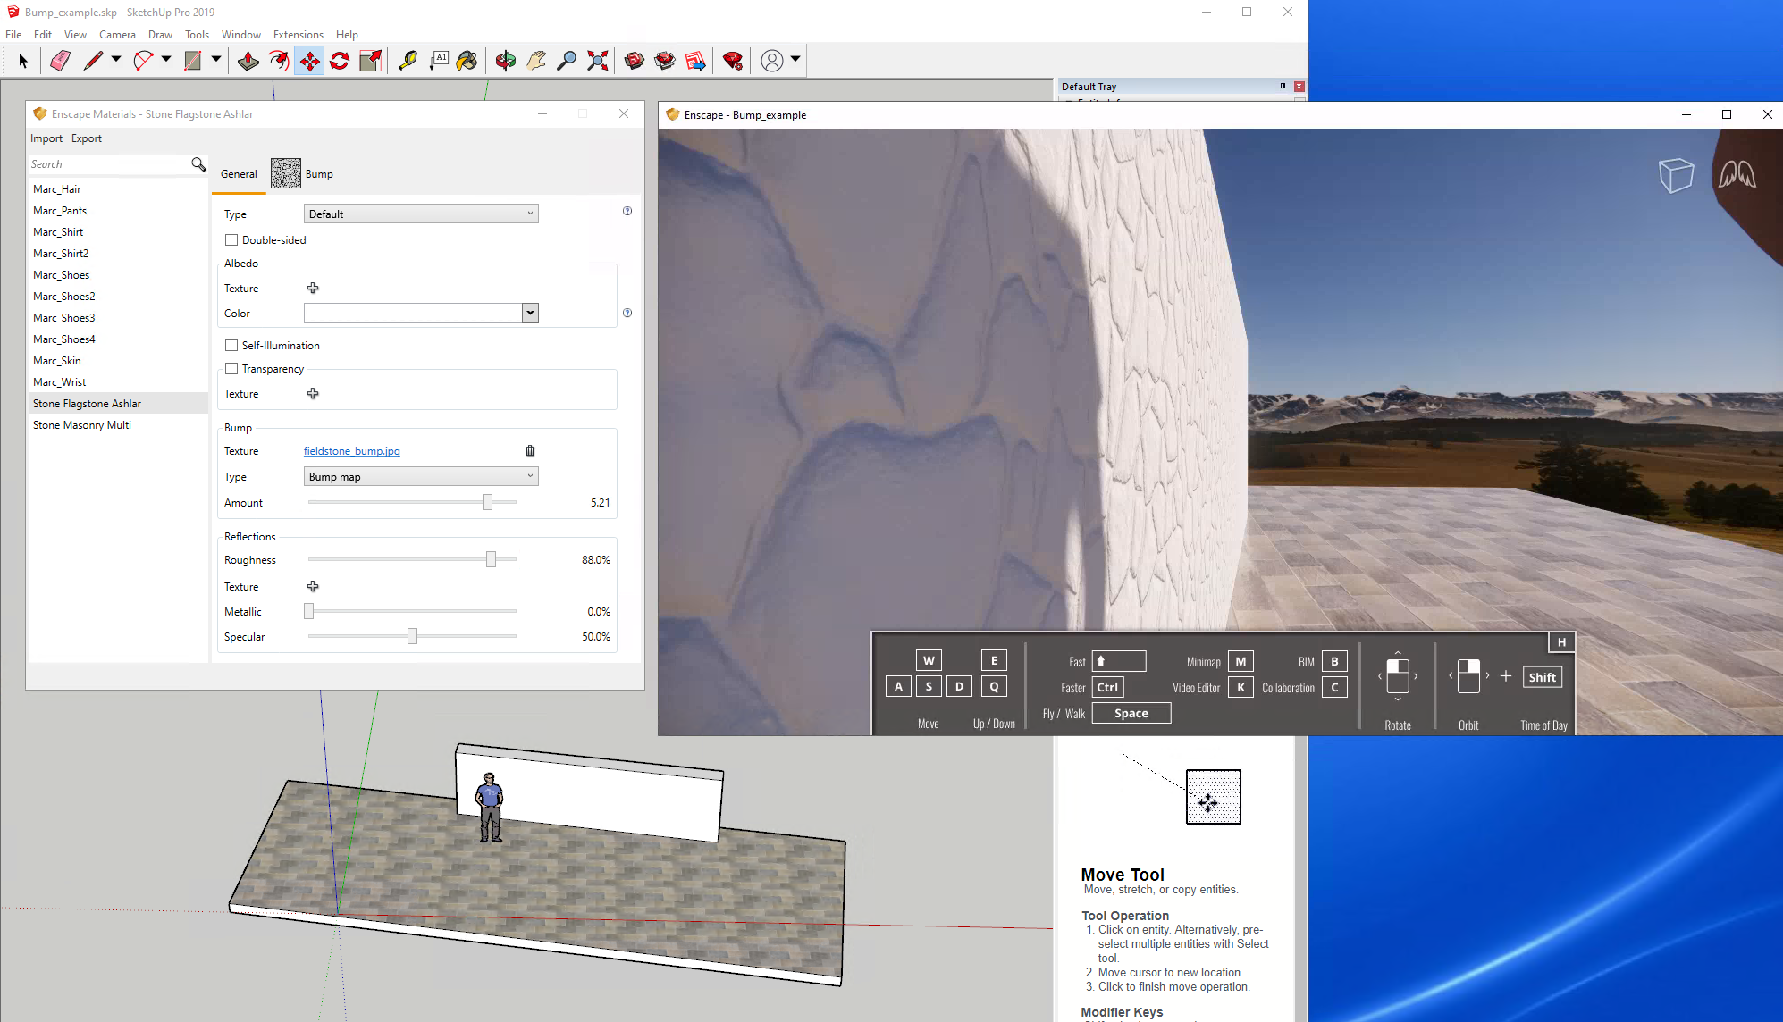Image resolution: width=1783 pixels, height=1022 pixels.
Task: Click the Roughness slider handle
Action: tap(491, 560)
